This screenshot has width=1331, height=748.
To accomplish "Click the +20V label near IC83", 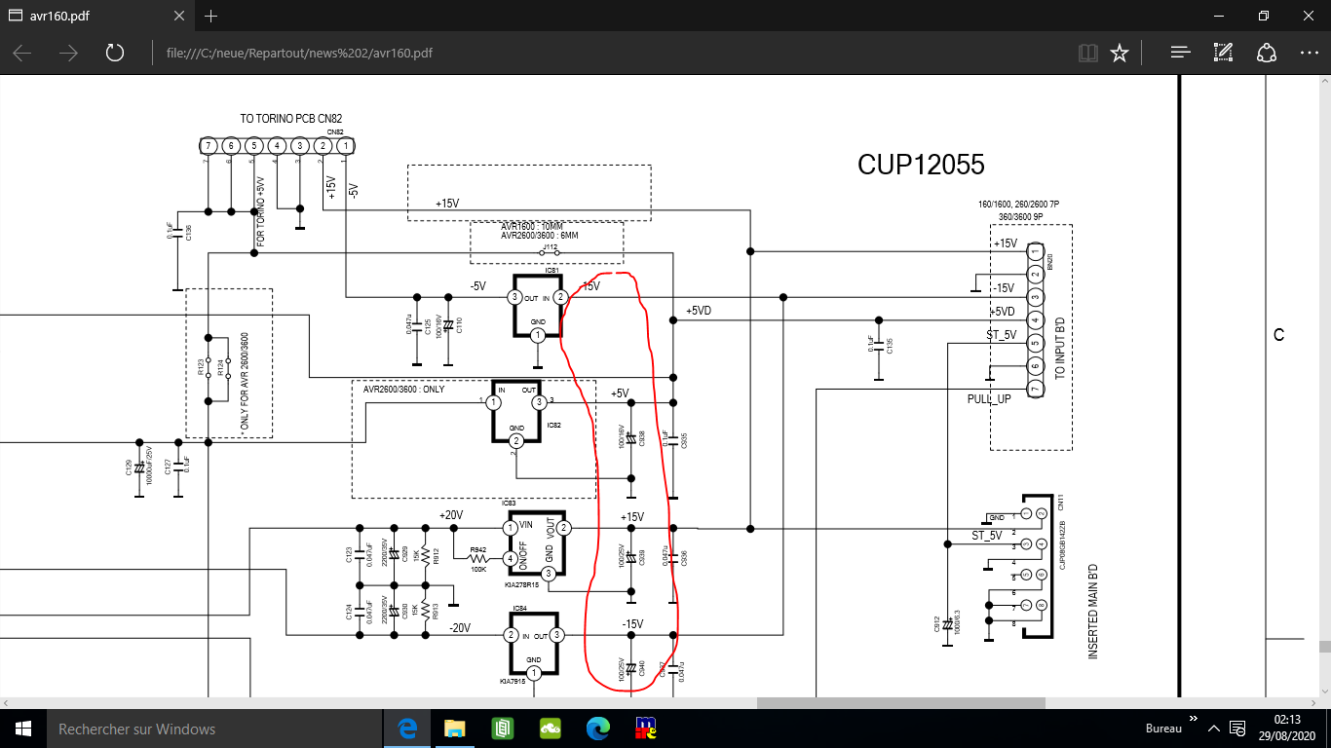I will tap(450, 515).
